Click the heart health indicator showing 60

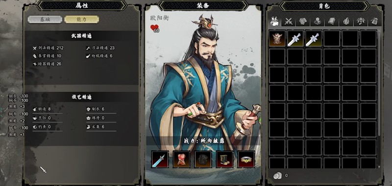154,28
